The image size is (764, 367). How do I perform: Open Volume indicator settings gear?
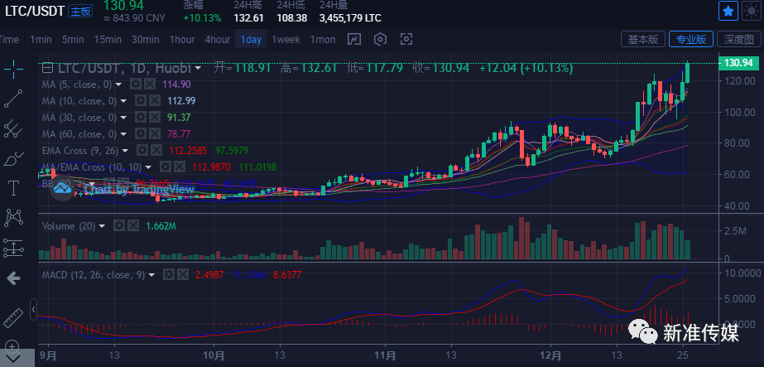click(x=119, y=226)
